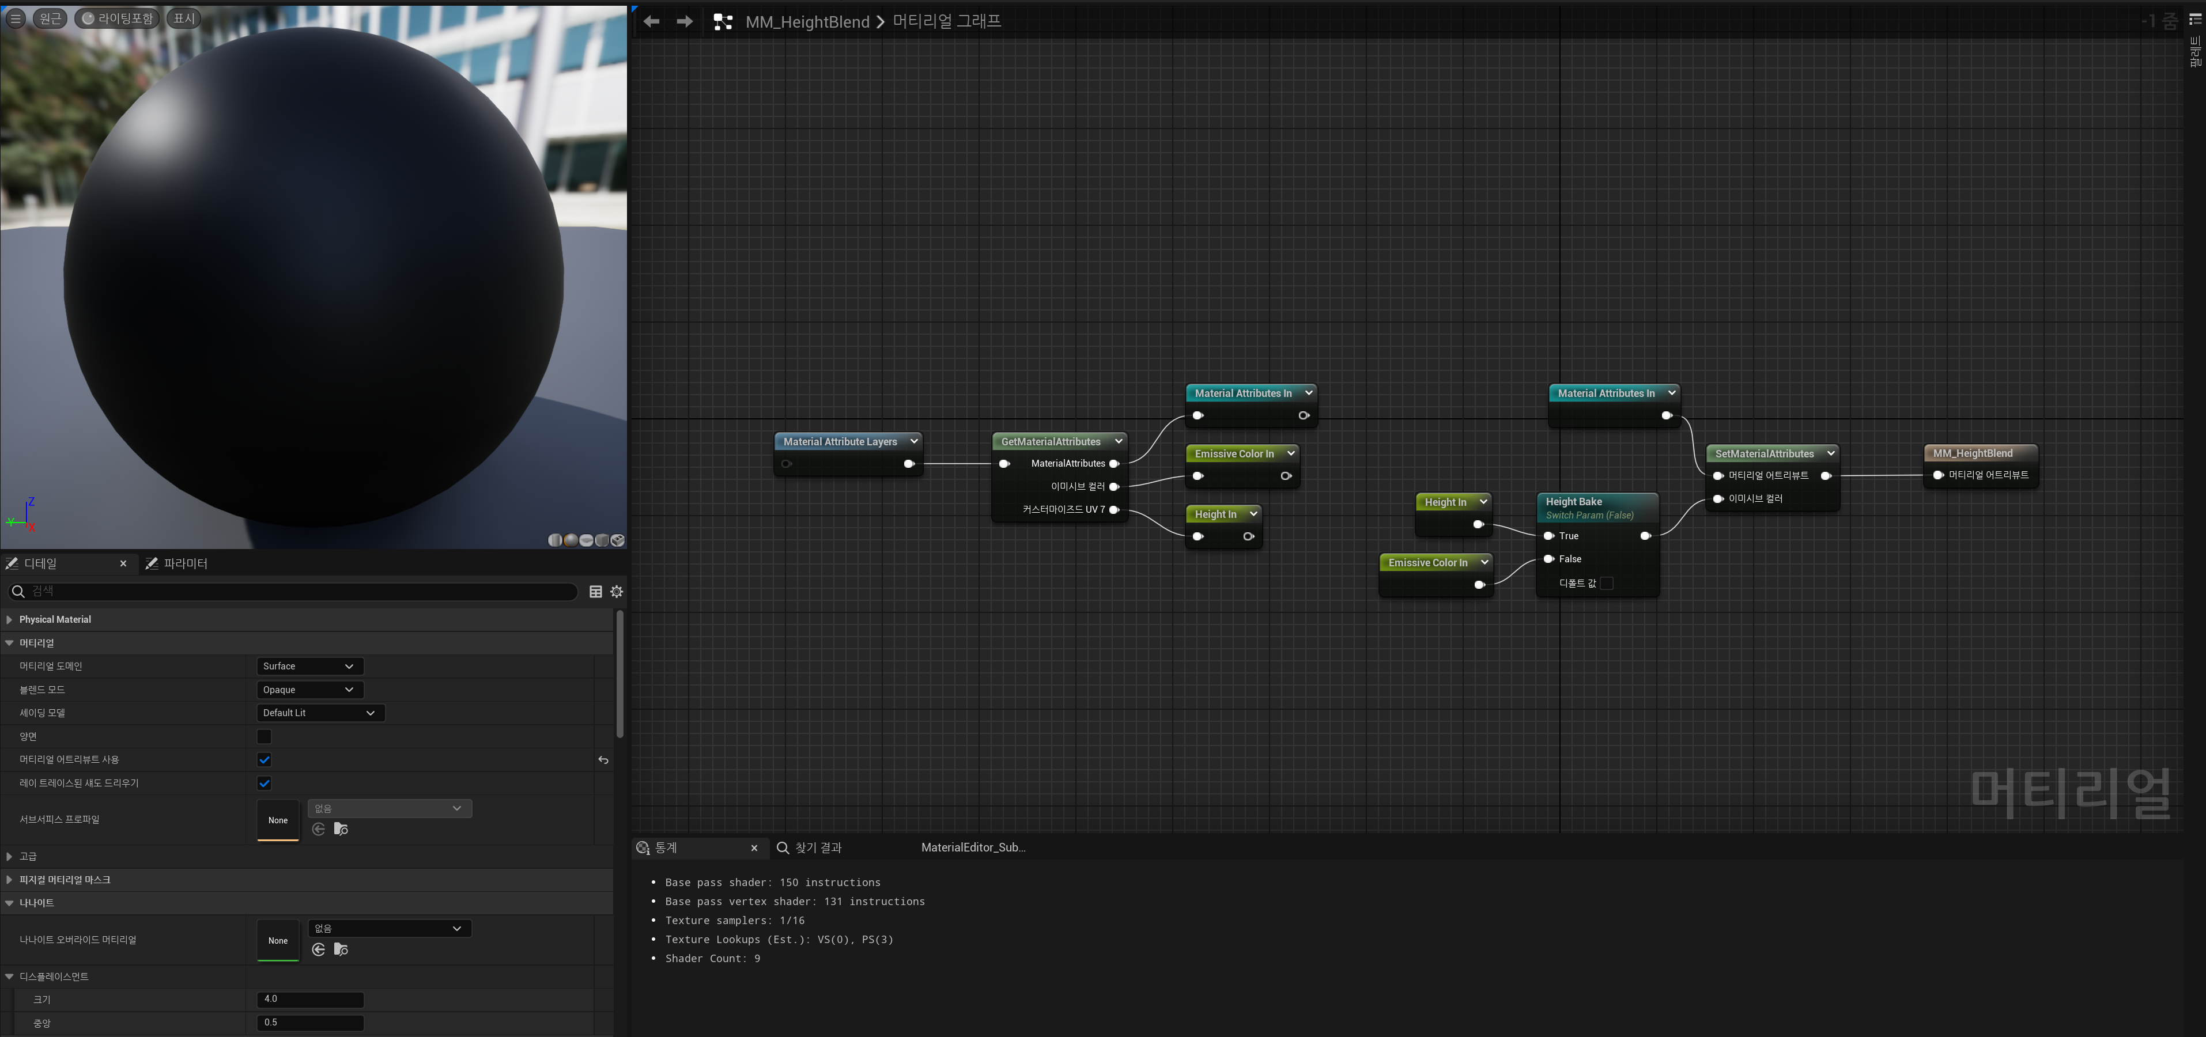Enable the 양면 two-sided checkbox
Image resolution: width=2206 pixels, height=1037 pixels.
pos(264,736)
